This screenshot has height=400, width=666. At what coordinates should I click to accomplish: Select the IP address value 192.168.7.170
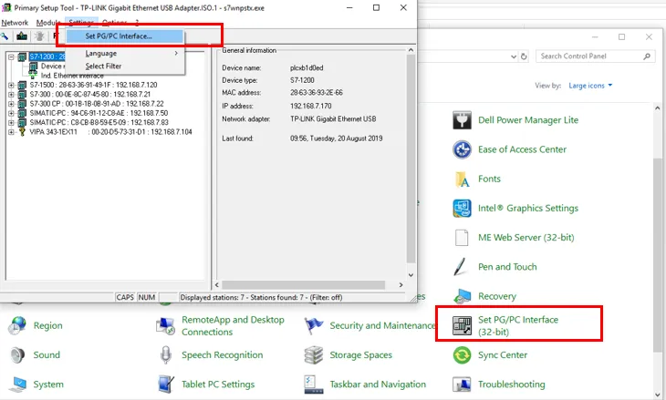(311, 106)
